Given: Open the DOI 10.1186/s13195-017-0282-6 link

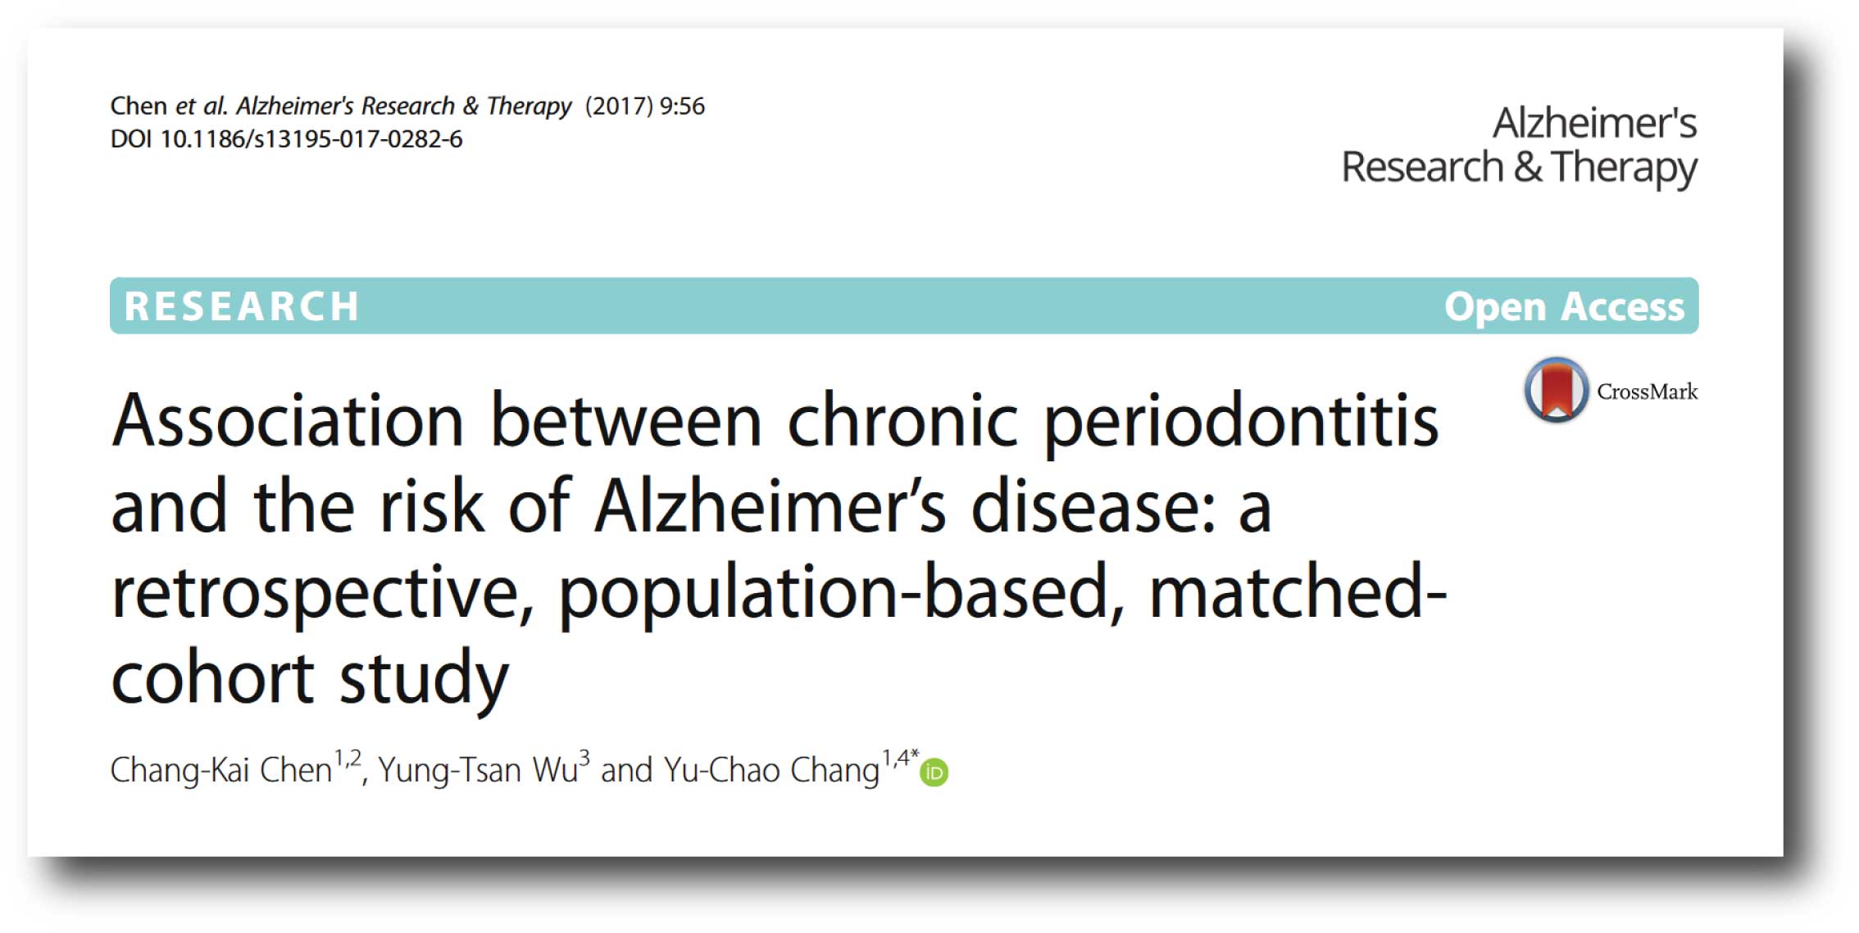Looking at the screenshot, I should 286,139.
